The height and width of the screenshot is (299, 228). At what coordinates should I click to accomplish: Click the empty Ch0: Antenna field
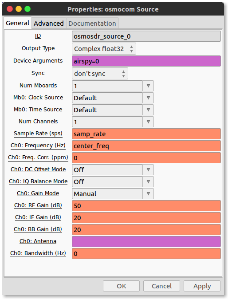pyautogui.click(x=146, y=242)
